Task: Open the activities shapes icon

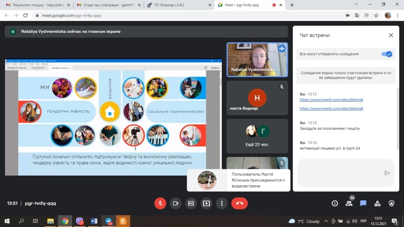Action: (377, 203)
